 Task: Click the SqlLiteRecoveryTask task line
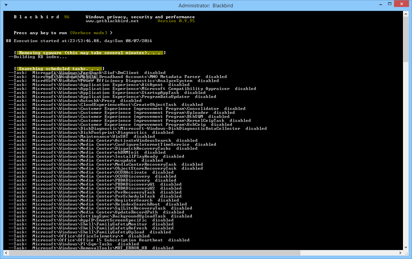100,208
